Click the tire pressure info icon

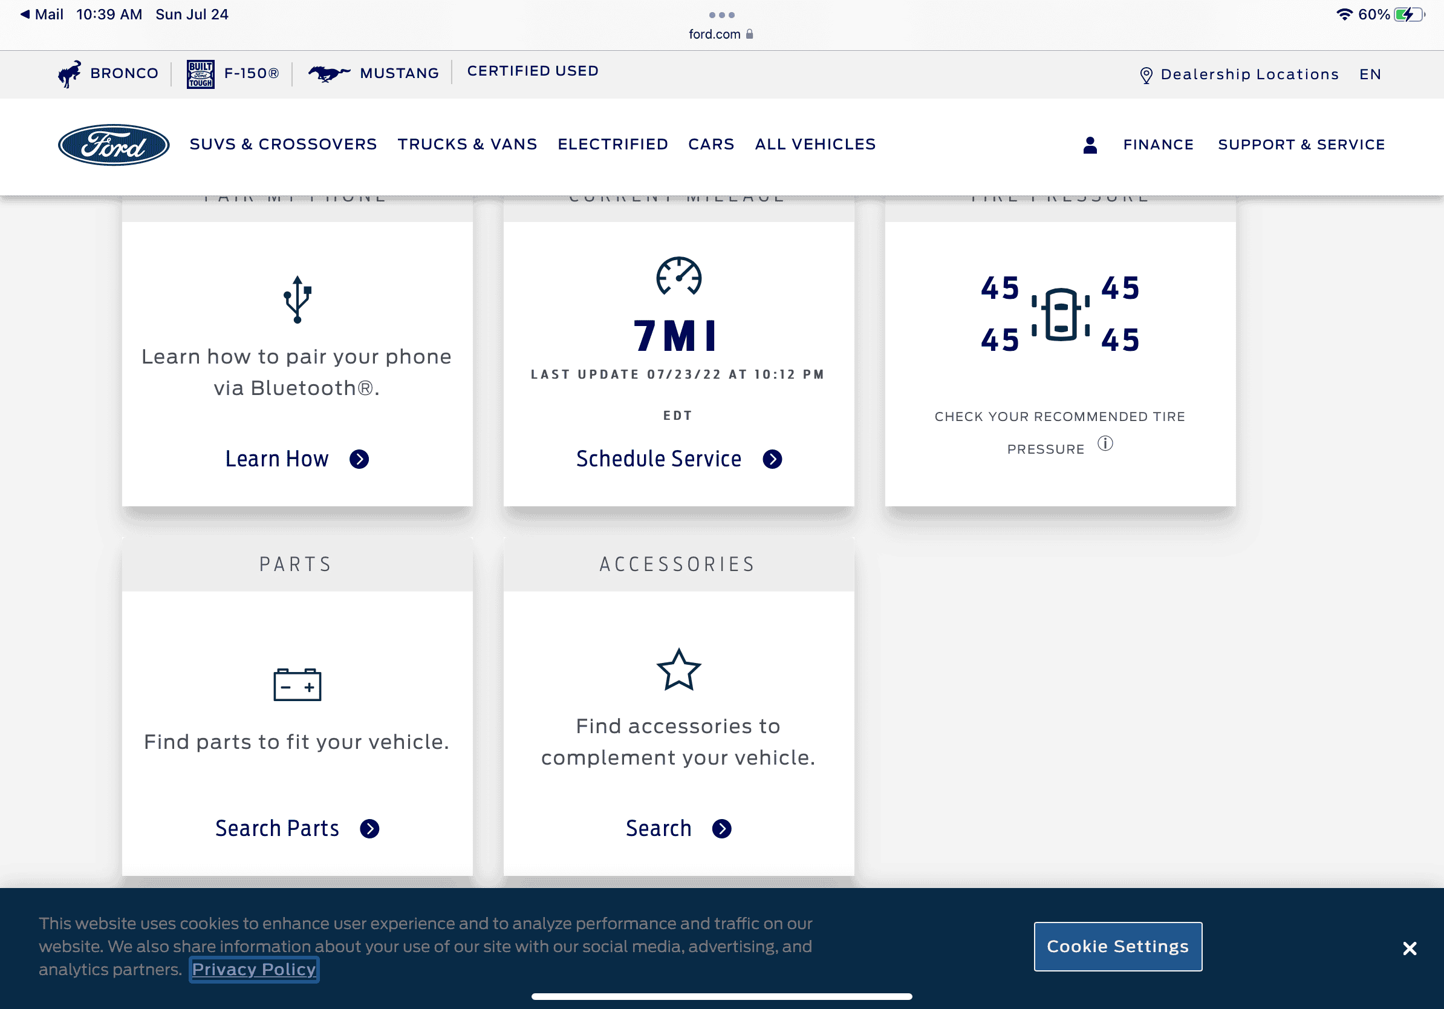1105,443
